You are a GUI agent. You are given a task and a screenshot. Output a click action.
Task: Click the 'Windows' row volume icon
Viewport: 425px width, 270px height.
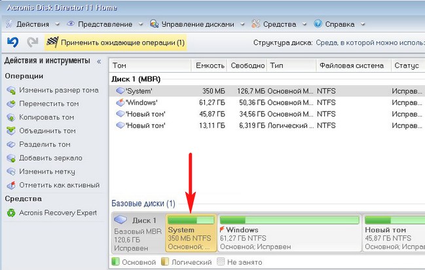[x=120, y=102]
